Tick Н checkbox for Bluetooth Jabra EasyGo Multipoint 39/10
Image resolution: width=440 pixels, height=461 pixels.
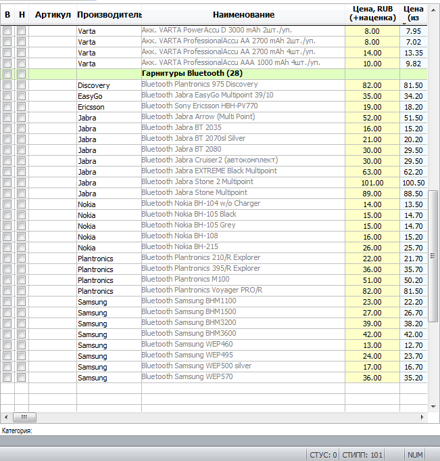pyautogui.click(x=21, y=96)
